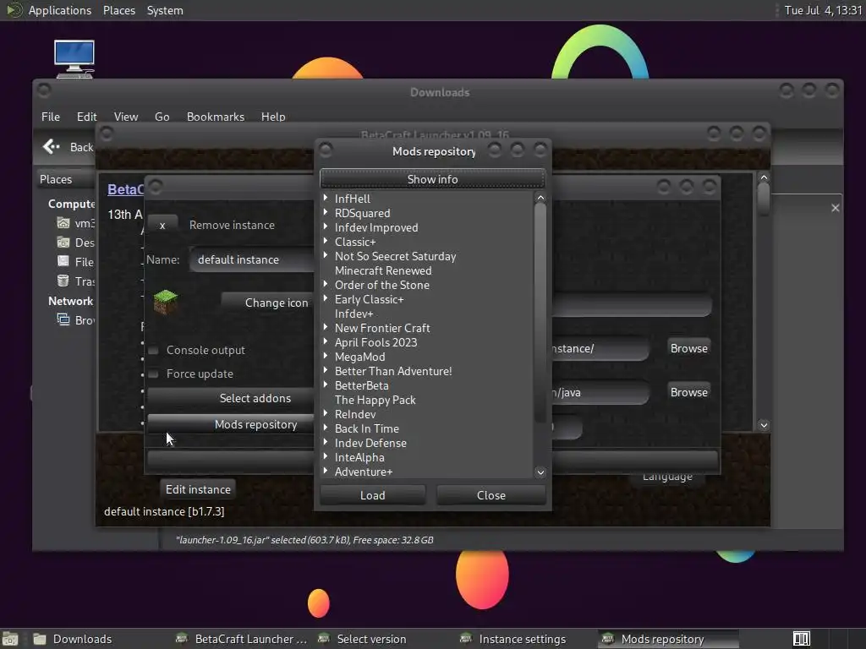866x649 pixels.
Task: Click the x button beside Remove instance
Action: (x=162, y=225)
